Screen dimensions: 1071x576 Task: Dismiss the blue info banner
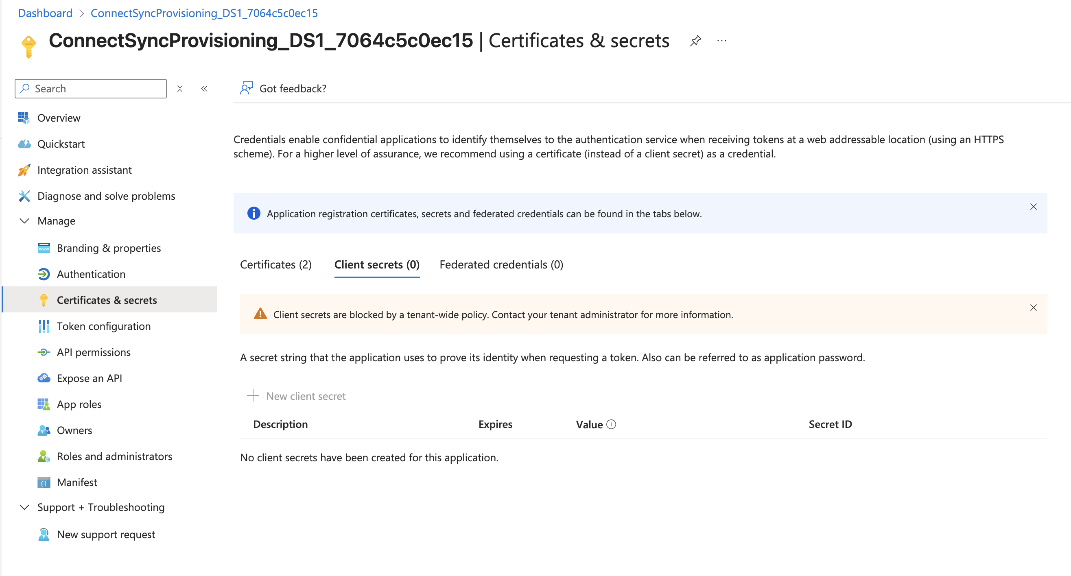(1033, 207)
